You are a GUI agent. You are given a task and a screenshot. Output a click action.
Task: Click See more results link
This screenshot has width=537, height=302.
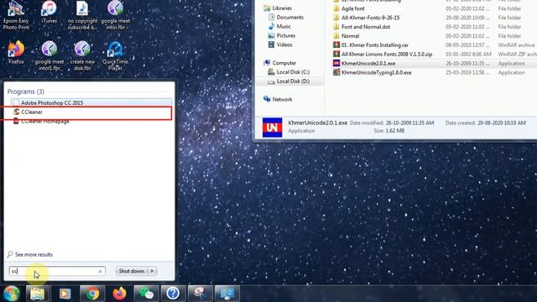click(30, 254)
